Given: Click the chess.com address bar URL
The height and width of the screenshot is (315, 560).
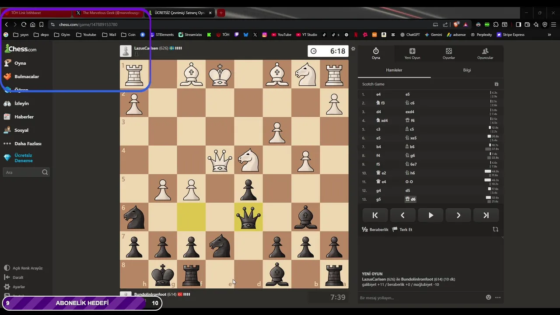Looking at the screenshot, I should (88, 24).
